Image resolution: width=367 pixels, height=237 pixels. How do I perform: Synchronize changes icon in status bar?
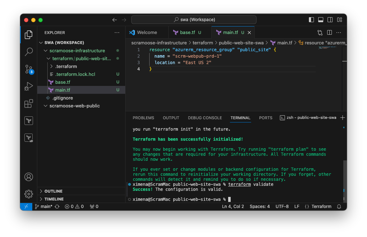57,207
